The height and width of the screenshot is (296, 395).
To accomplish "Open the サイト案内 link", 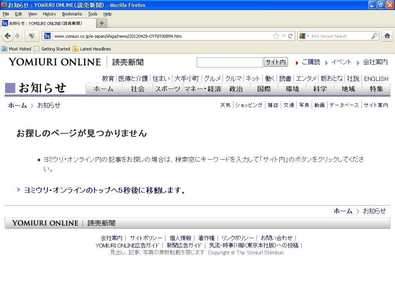I will (x=376, y=105).
